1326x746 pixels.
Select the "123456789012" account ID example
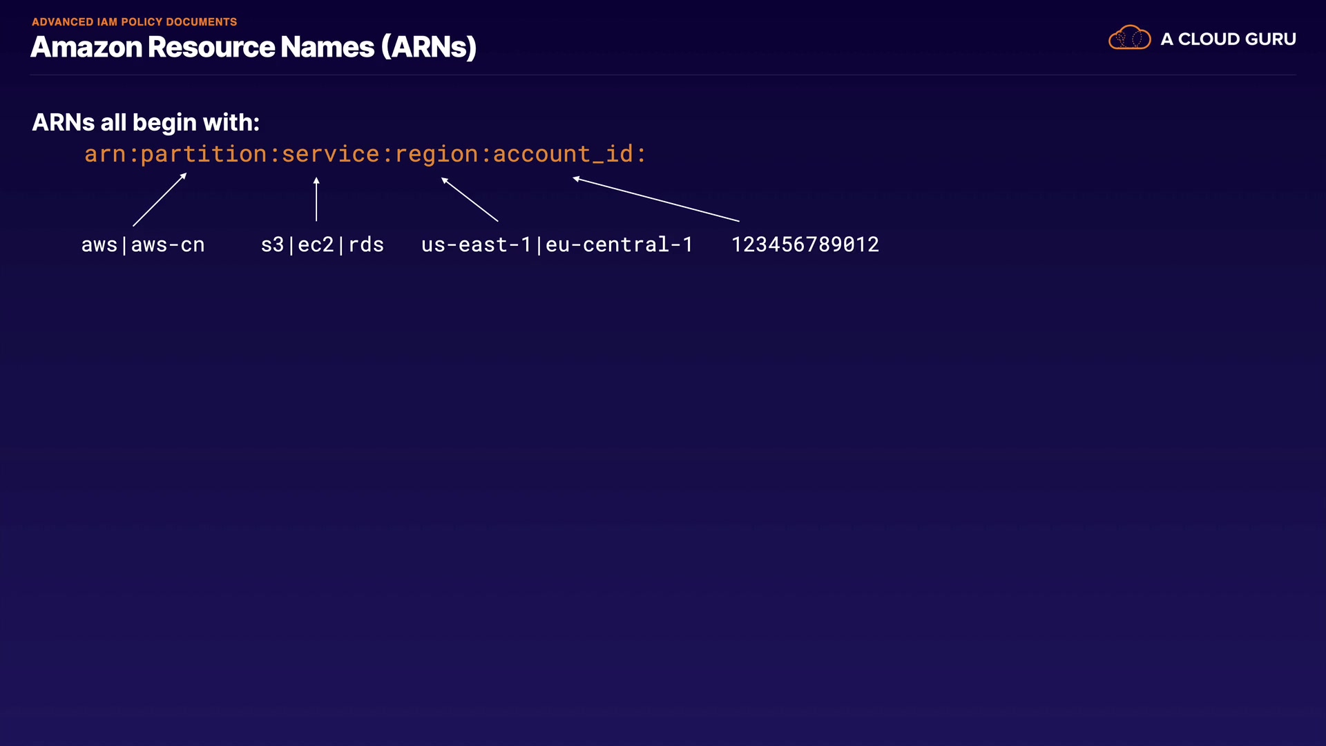pyautogui.click(x=805, y=245)
